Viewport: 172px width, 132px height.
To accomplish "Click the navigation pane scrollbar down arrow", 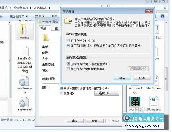I will 10,114.
